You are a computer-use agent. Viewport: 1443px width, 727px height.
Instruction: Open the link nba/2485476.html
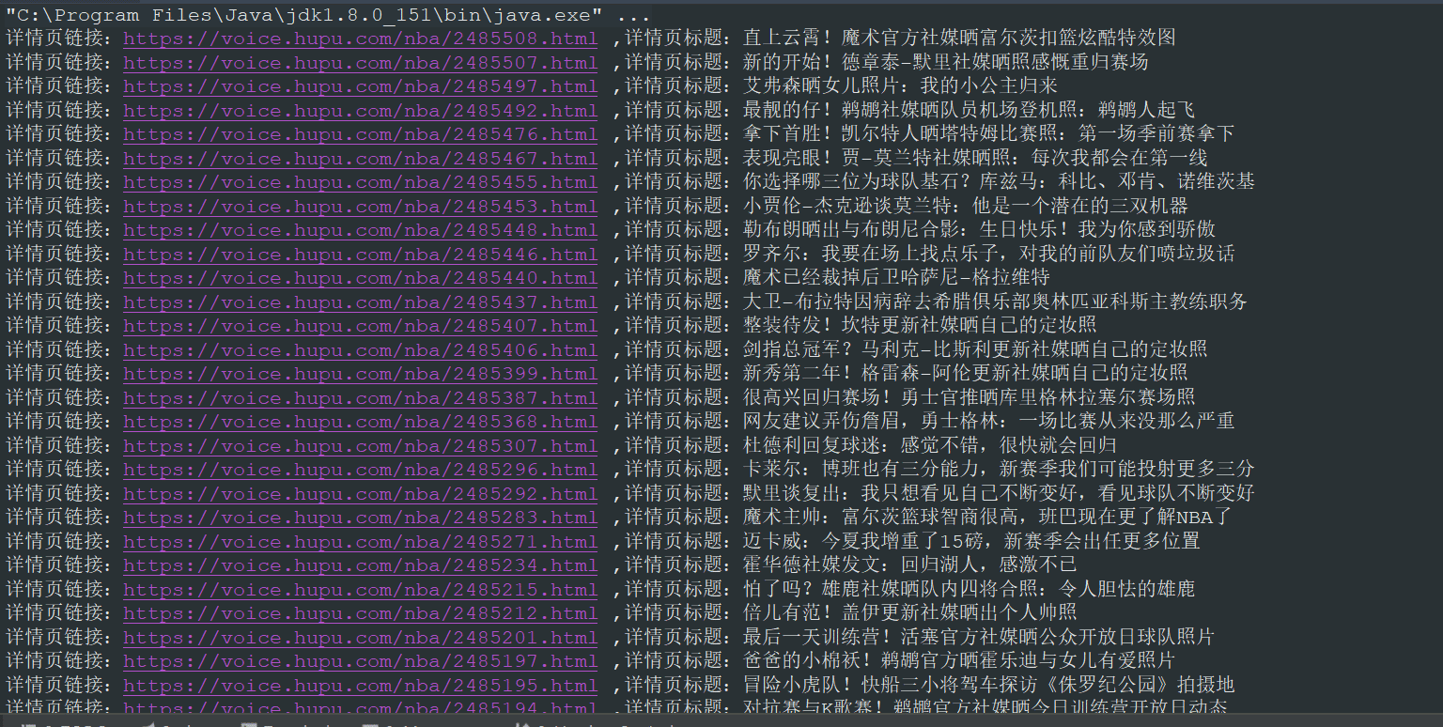361,134
